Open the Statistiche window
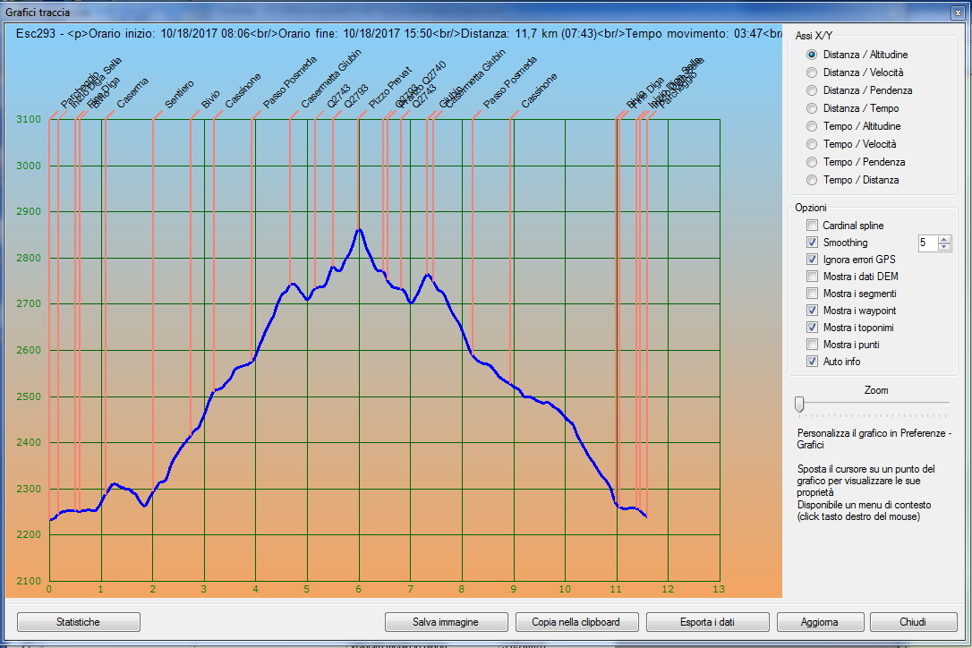The image size is (972, 648). click(79, 622)
